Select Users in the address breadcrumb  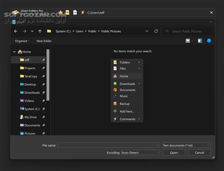(x=79, y=31)
